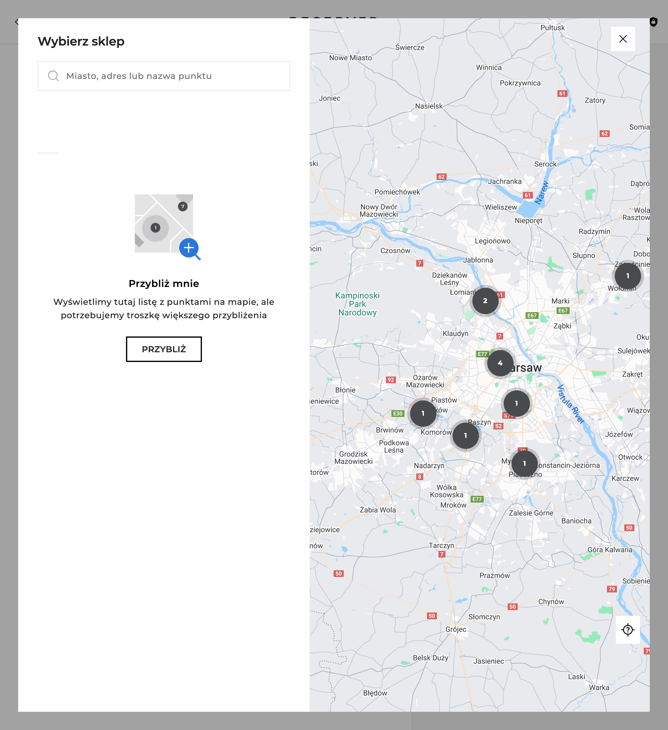Select the store marker near Piastów
This screenshot has height=730, width=668.
point(423,413)
